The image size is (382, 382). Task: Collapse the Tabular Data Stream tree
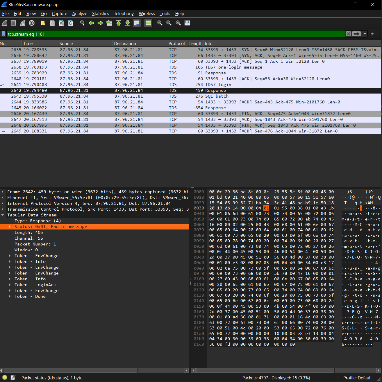3,215
